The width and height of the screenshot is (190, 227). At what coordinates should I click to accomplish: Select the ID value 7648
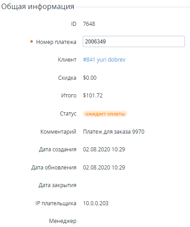(x=89, y=24)
